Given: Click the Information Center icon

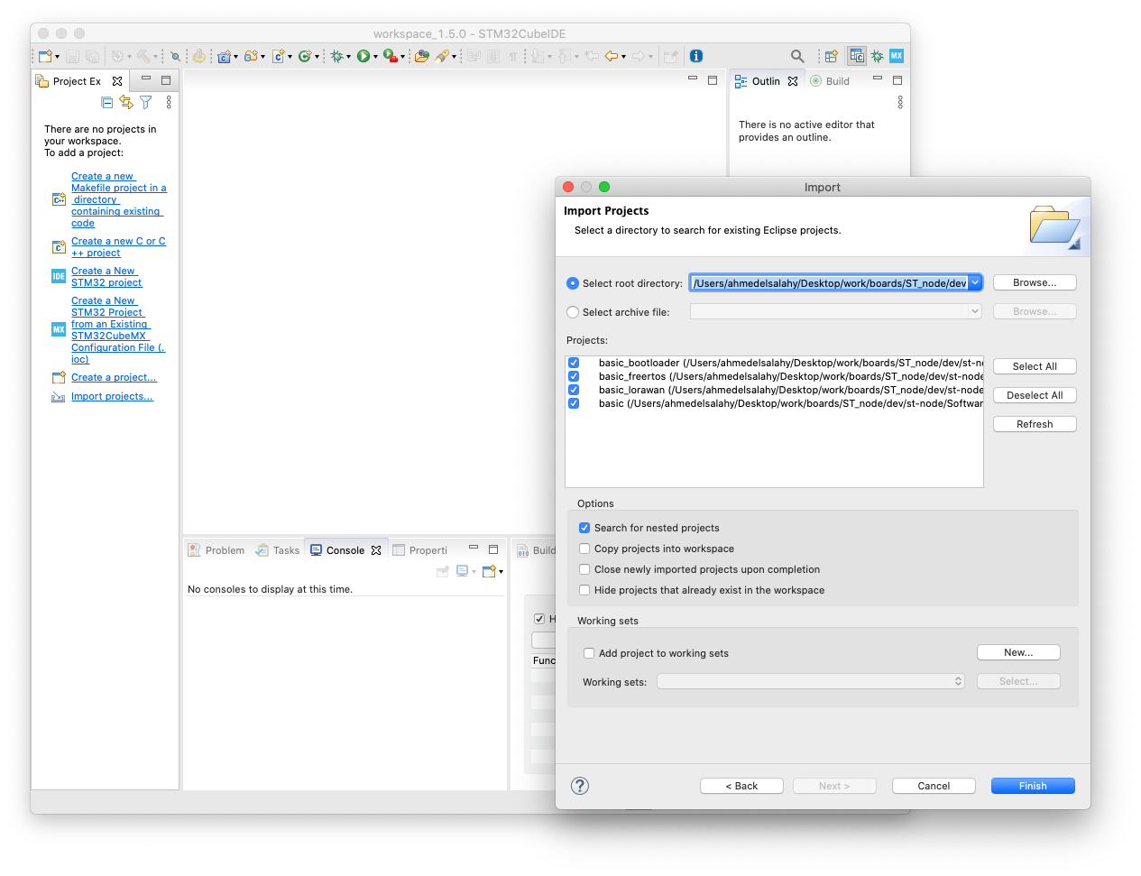Looking at the screenshot, I should click(x=696, y=56).
